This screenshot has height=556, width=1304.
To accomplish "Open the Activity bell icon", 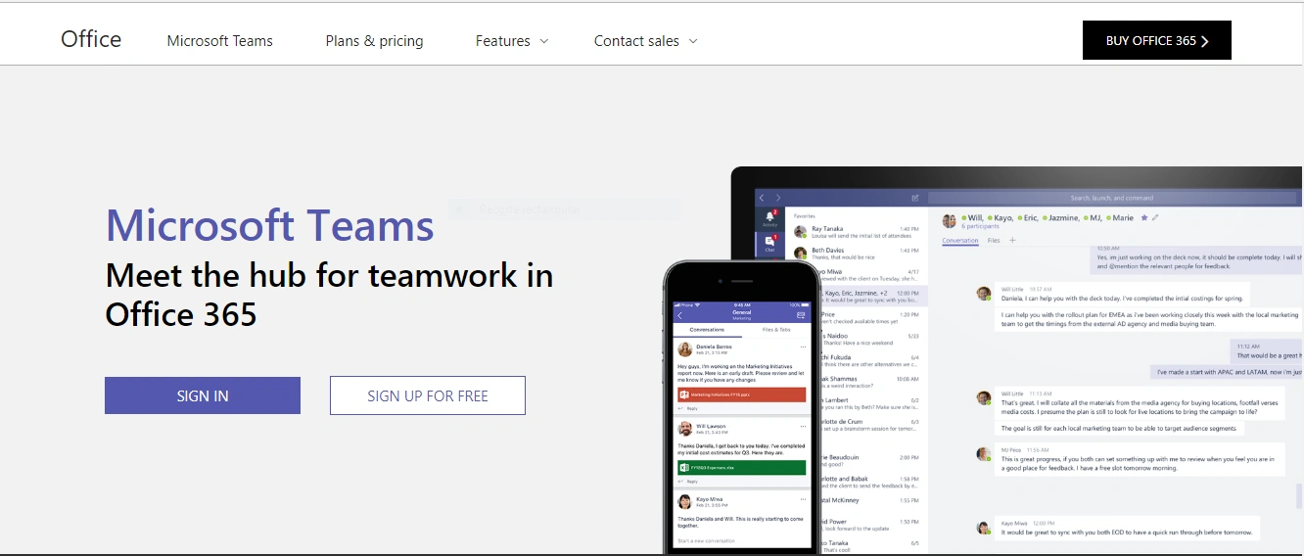I will (x=769, y=217).
